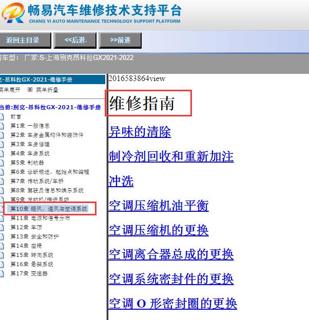The image size is (309, 320).
Task: Click the page icon beside 第14章 座椅
Action: (2, 246)
